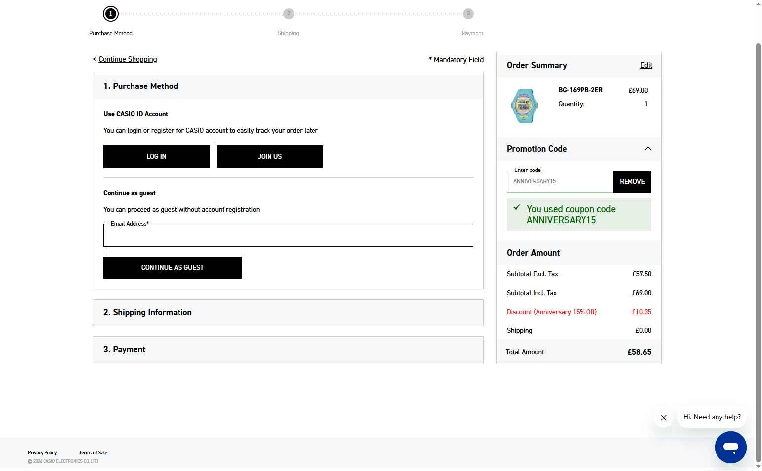
Task: Click step 3 Payment progress circle
Action: click(x=468, y=14)
